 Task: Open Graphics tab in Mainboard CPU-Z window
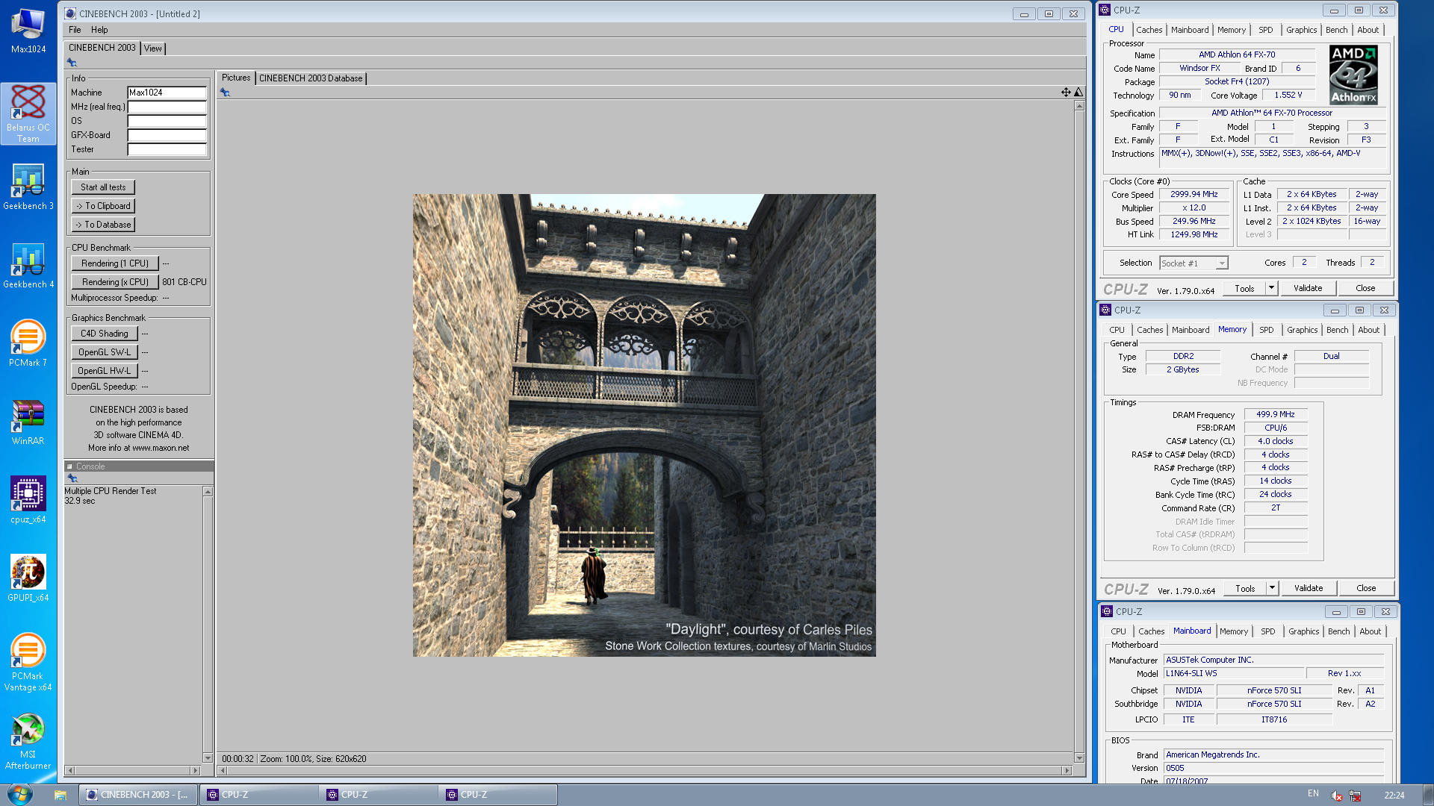point(1303,631)
